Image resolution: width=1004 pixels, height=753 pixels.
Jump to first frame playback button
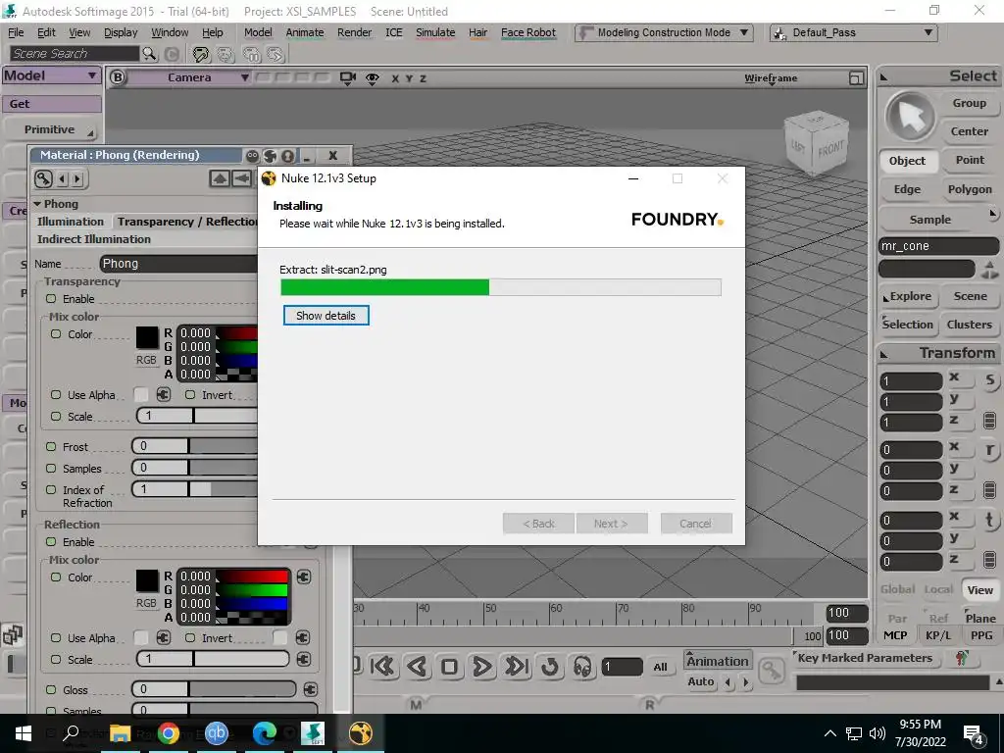point(383,667)
